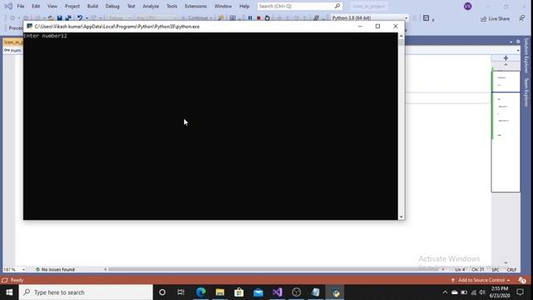Screen dimensions: 533x300
Task: Show hidden system tray icons
Action: pos(445,292)
